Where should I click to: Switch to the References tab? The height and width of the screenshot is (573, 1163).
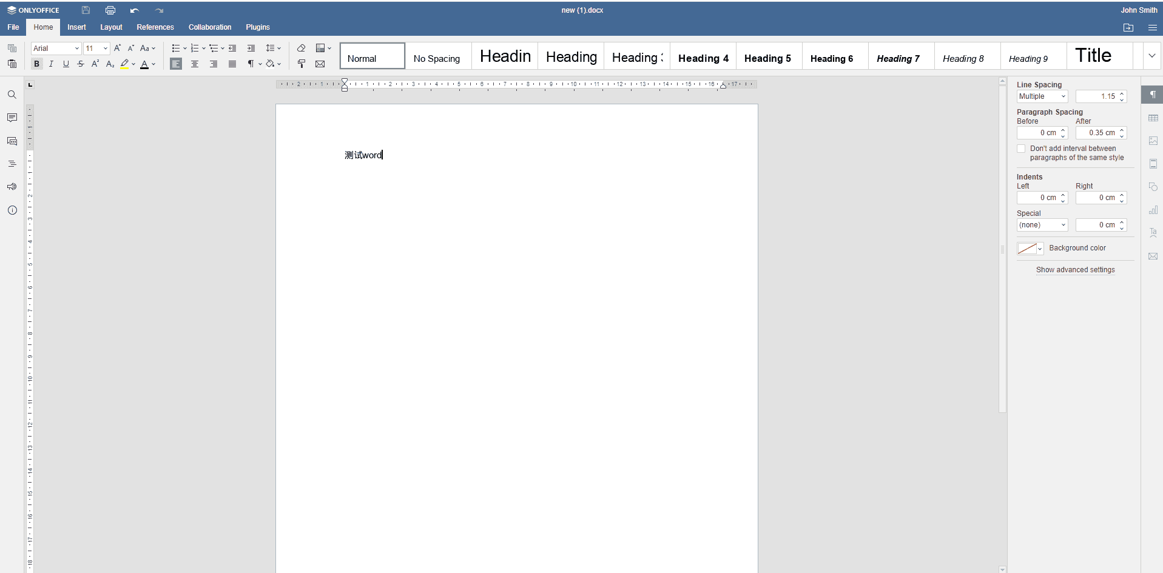155,27
